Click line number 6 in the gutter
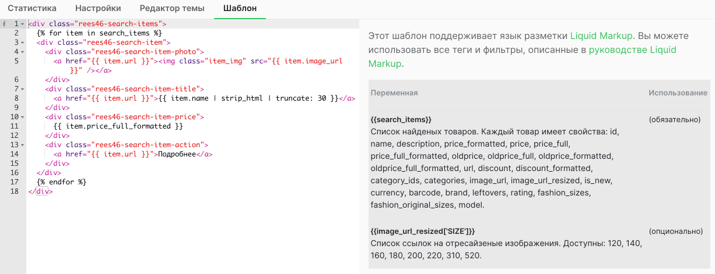Image resolution: width=715 pixels, height=274 pixels. 17,80
